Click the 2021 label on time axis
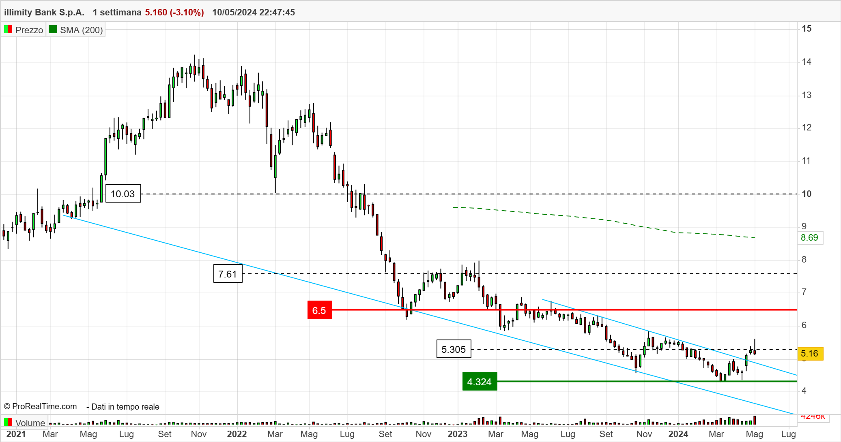 [x=16, y=434]
